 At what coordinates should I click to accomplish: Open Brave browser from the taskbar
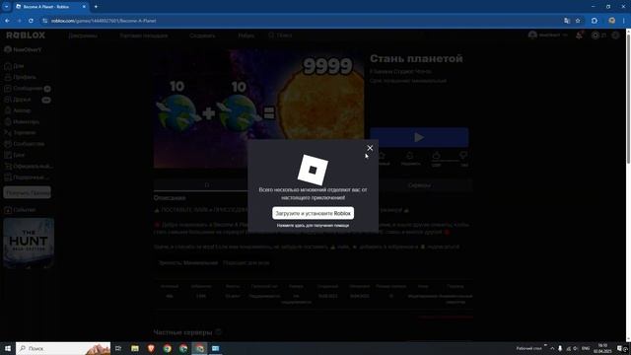[151, 348]
